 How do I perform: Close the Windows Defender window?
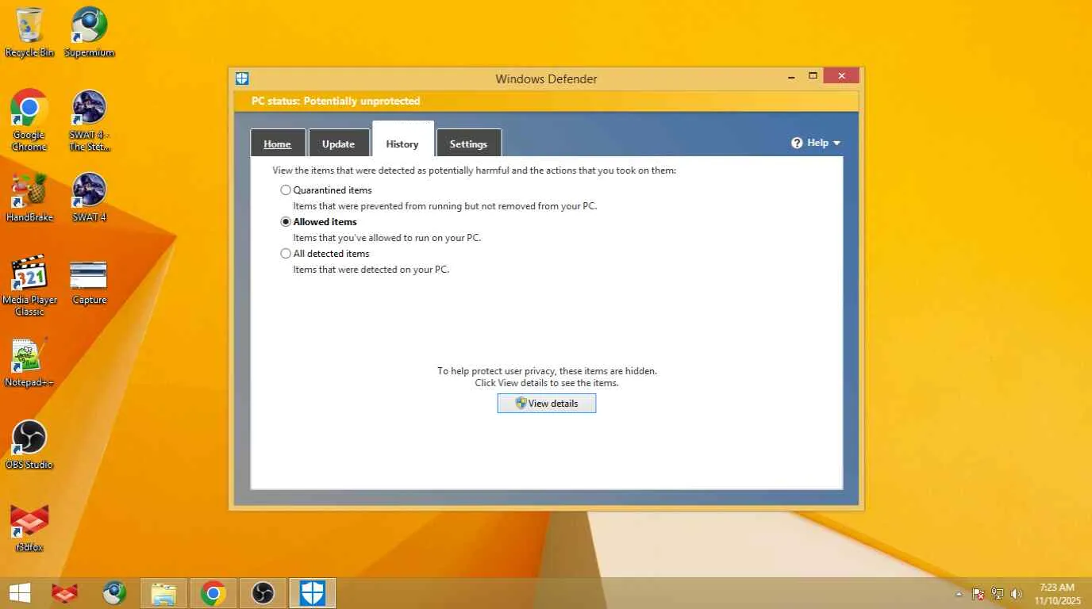tap(841, 76)
